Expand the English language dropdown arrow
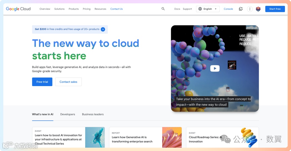This screenshot has width=291, height=151. pos(215,9)
